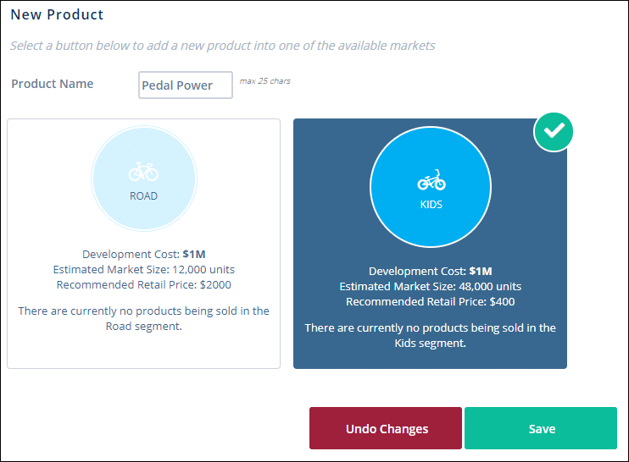This screenshot has height=462, width=629.
Task: Click the Road bicycle icon
Action: click(143, 172)
